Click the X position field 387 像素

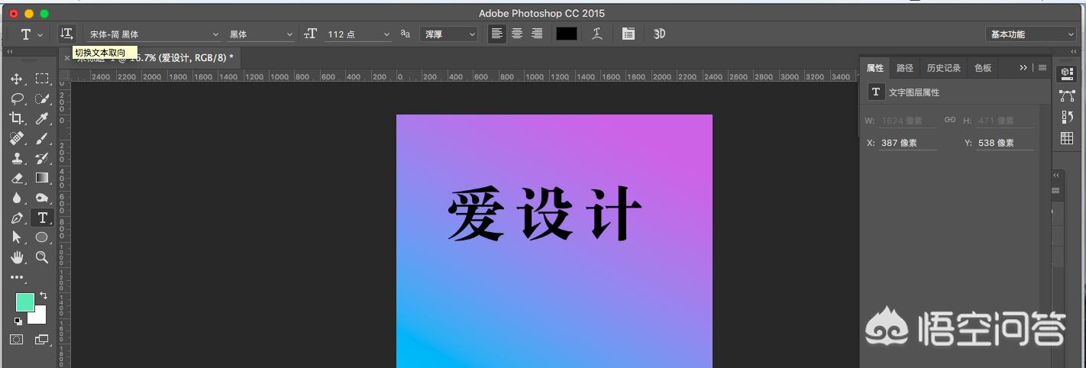point(907,143)
